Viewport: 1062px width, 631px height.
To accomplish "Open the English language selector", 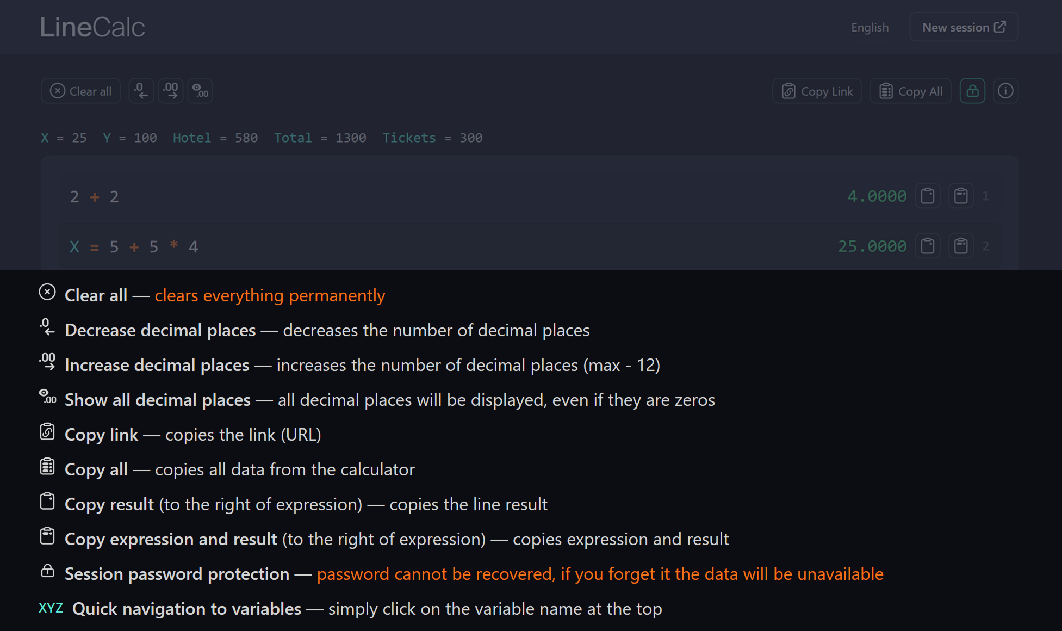I will (x=870, y=27).
